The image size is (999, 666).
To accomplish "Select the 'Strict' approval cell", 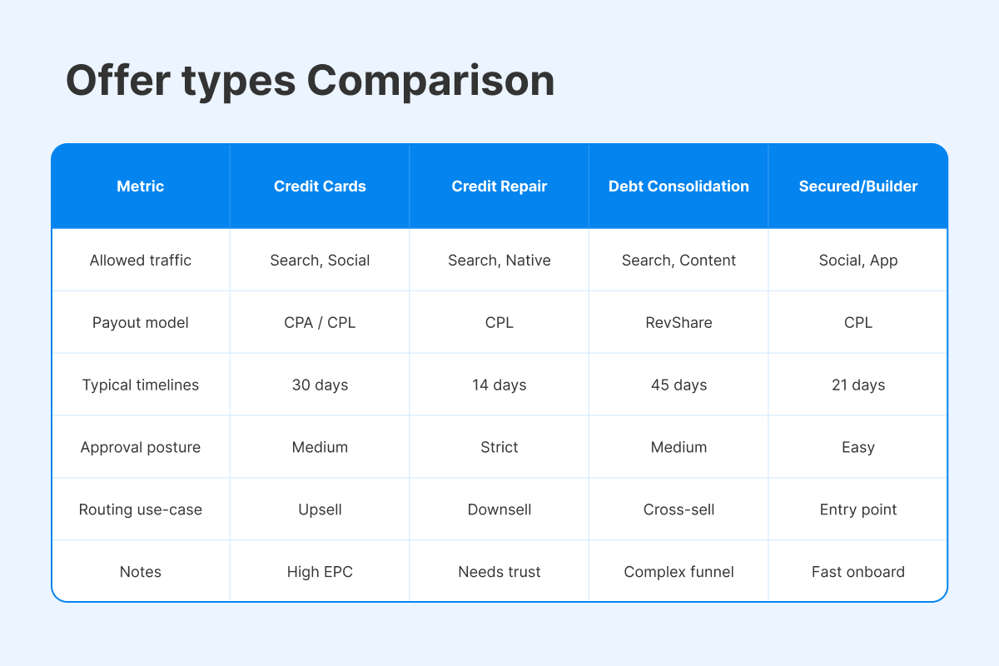I will click(x=499, y=448).
